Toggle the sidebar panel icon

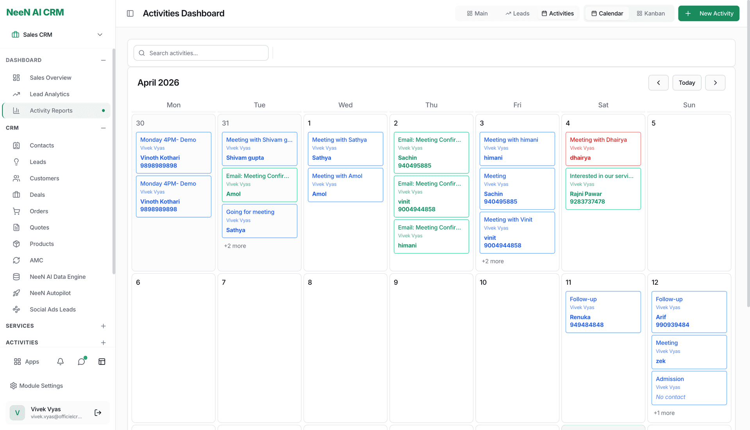[130, 14]
